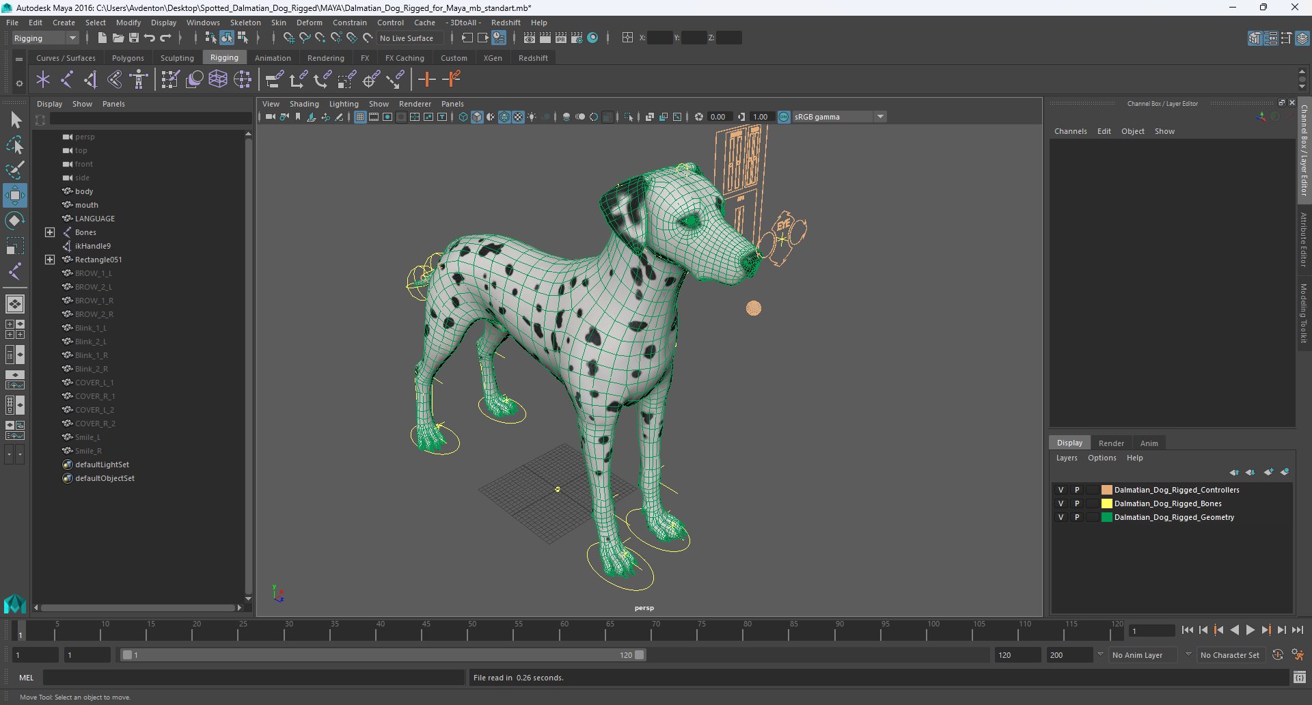Screen dimensions: 1312x705
Task: Choose the Paint selection tool
Action: click(x=15, y=170)
